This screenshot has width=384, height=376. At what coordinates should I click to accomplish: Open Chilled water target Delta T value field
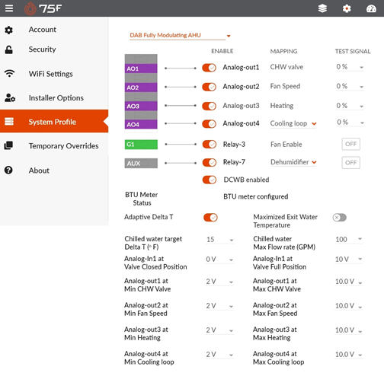pos(219,240)
